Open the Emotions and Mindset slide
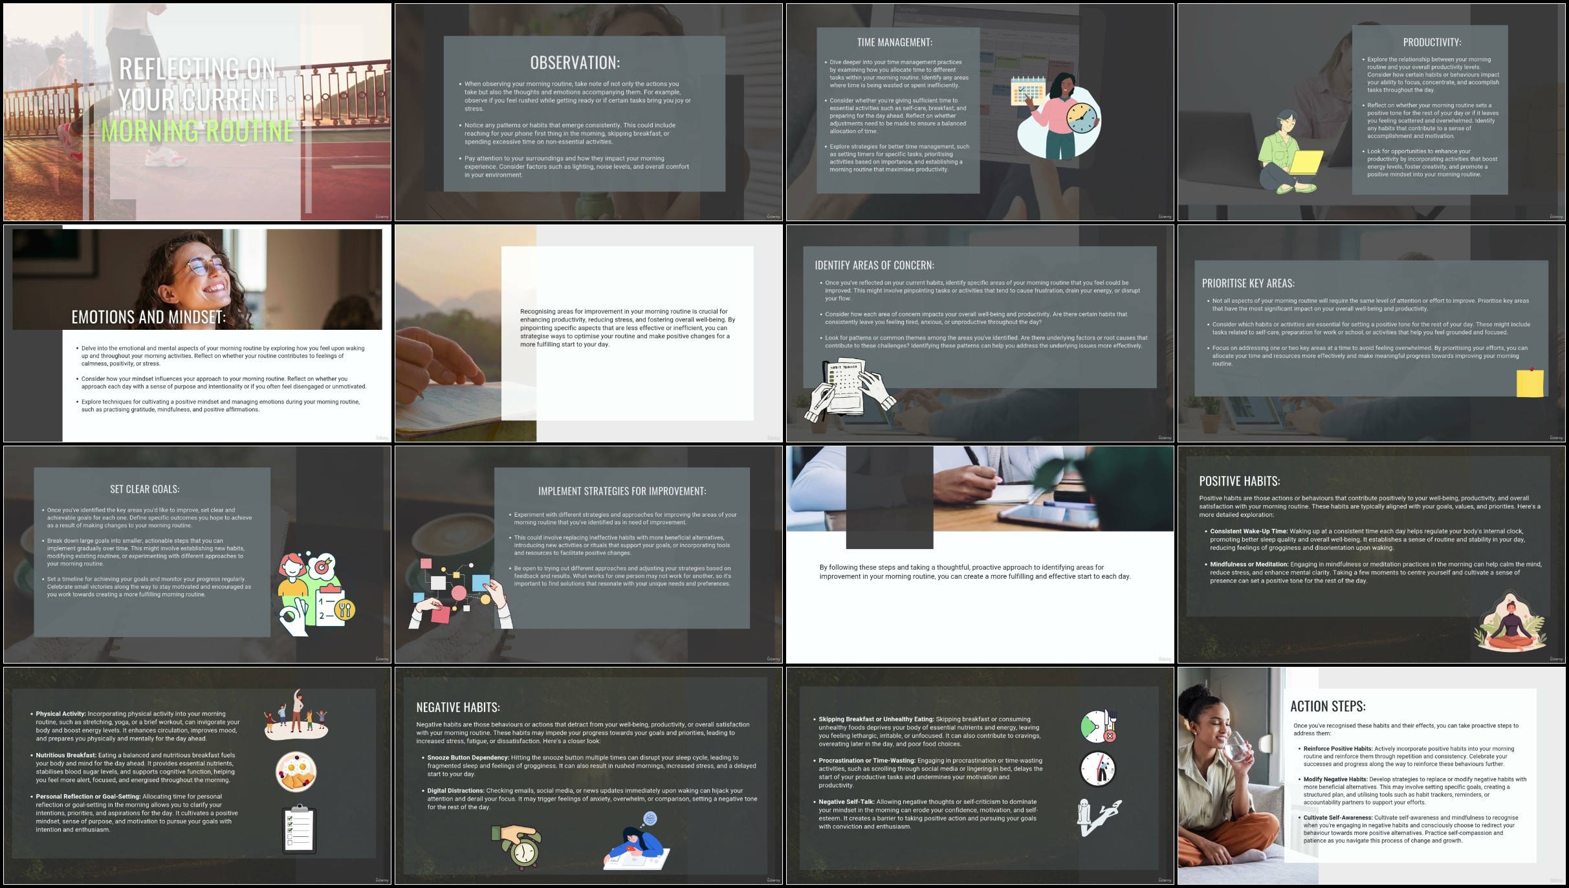Screen dimensions: 1569x888 click(x=197, y=333)
